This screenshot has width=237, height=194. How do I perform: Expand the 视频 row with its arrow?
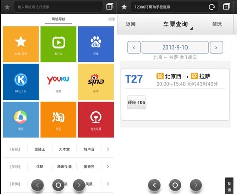tap(108, 166)
